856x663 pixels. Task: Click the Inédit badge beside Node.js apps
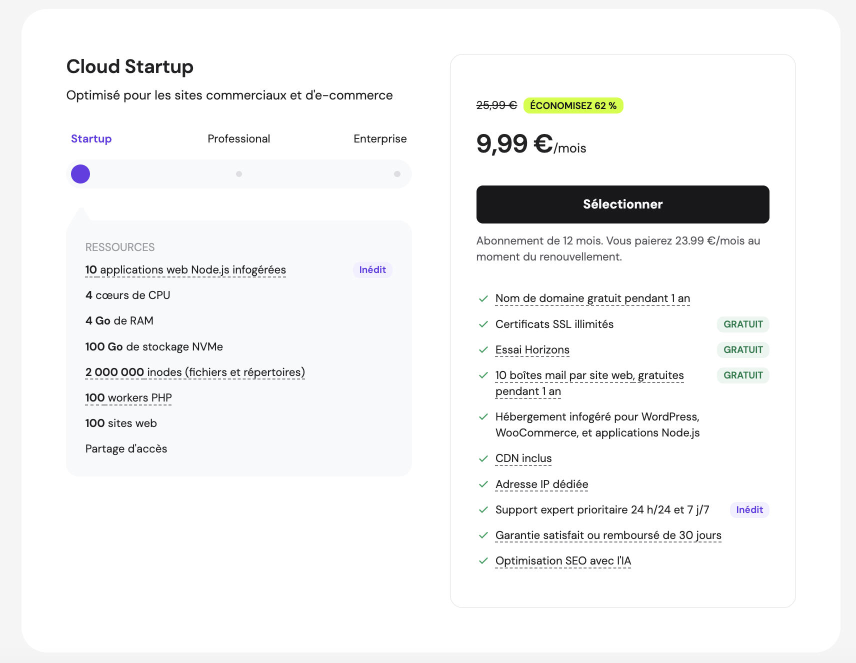click(372, 270)
